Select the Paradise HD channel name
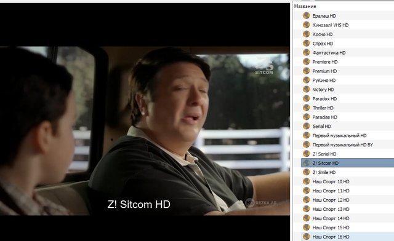394x241 pixels. (x=324, y=117)
